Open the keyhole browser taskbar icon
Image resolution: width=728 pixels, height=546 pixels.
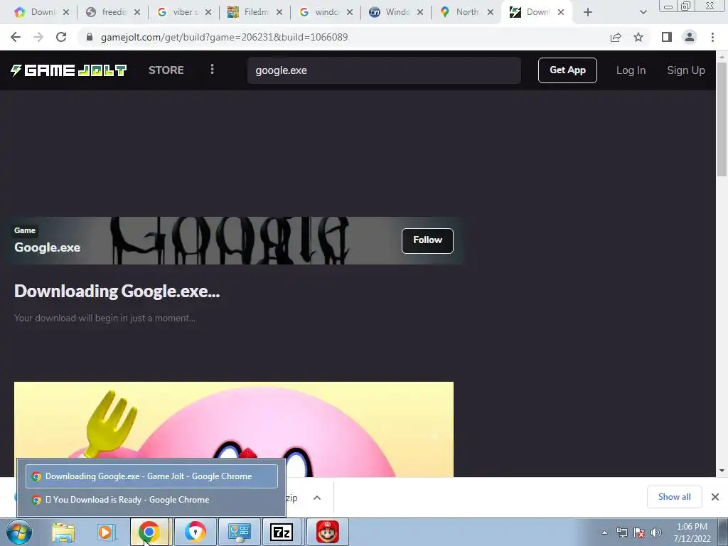coord(195,532)
